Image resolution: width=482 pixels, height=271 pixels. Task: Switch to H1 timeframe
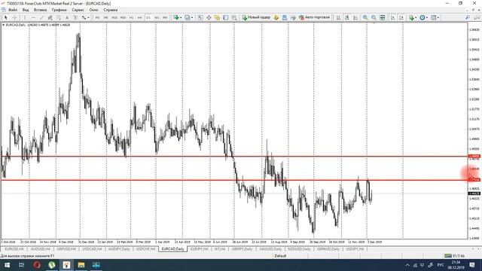pos(132,17)
